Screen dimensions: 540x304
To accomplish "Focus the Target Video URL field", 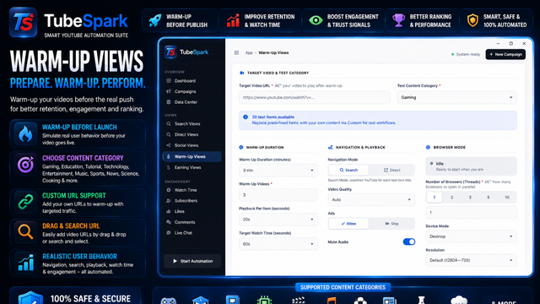I will (315, 98).
